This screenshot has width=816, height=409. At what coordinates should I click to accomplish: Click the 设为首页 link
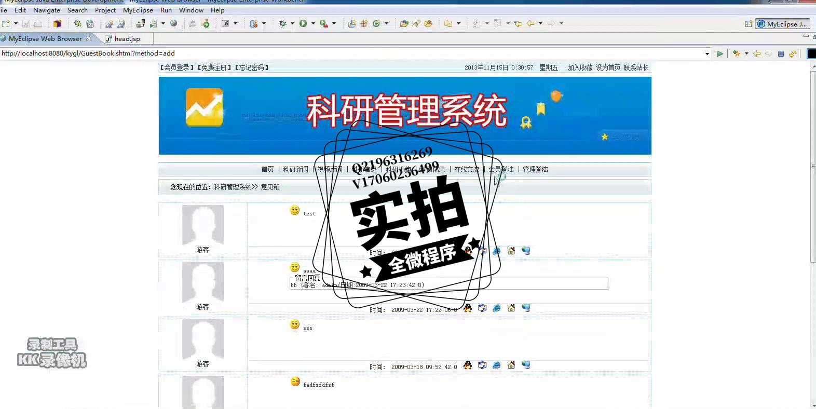608,67
